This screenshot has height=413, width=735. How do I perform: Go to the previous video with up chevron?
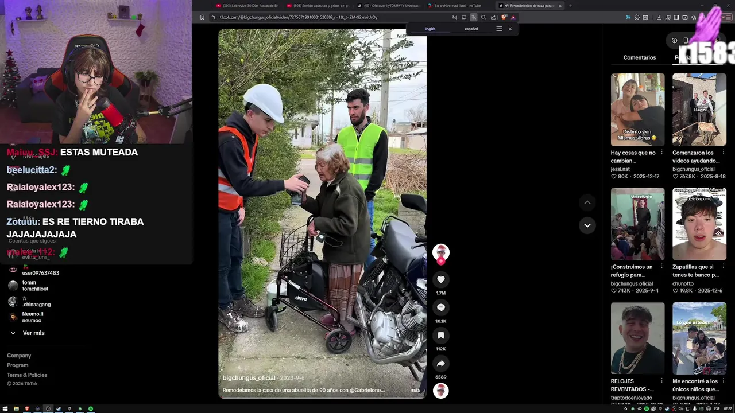click(x=587, y=202)
